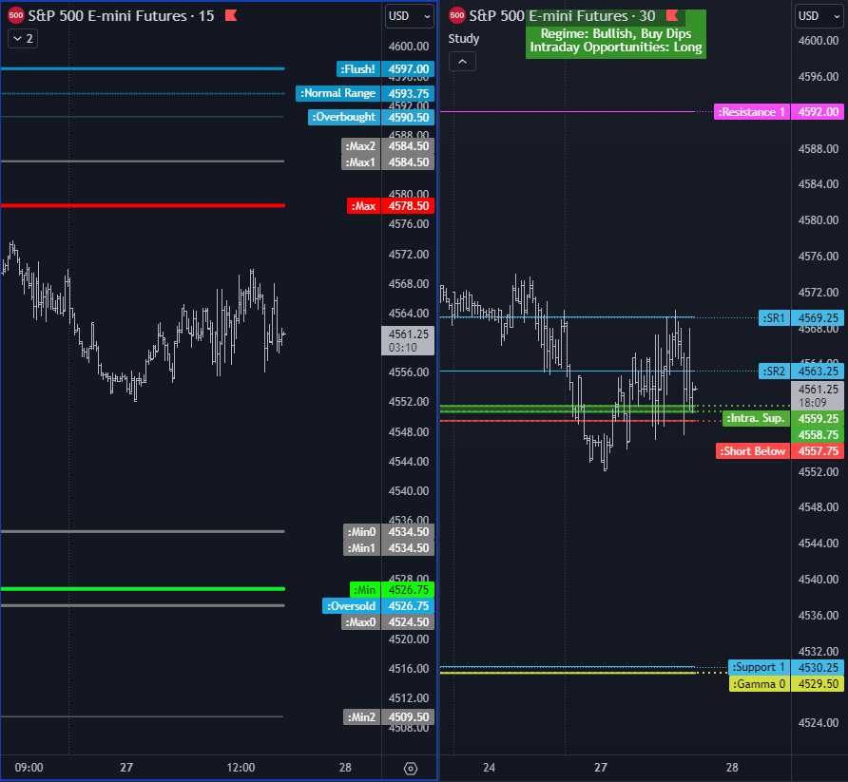Viewport: 848px width, 782px height.
Task: Click the :SR1 4569.25 label
Action: (801, 318)
